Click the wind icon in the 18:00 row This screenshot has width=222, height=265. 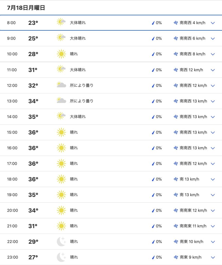point(176,179)
